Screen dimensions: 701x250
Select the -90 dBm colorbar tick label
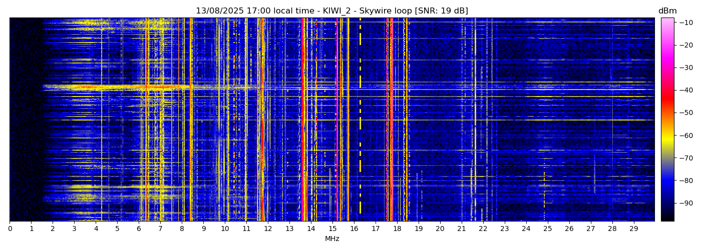click(685, 203)
